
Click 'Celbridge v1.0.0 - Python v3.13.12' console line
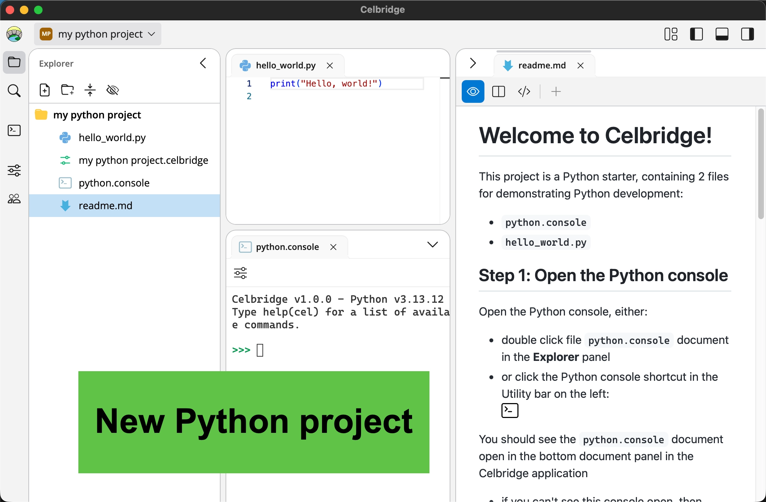pyautogui.click(x=338, y=299)
